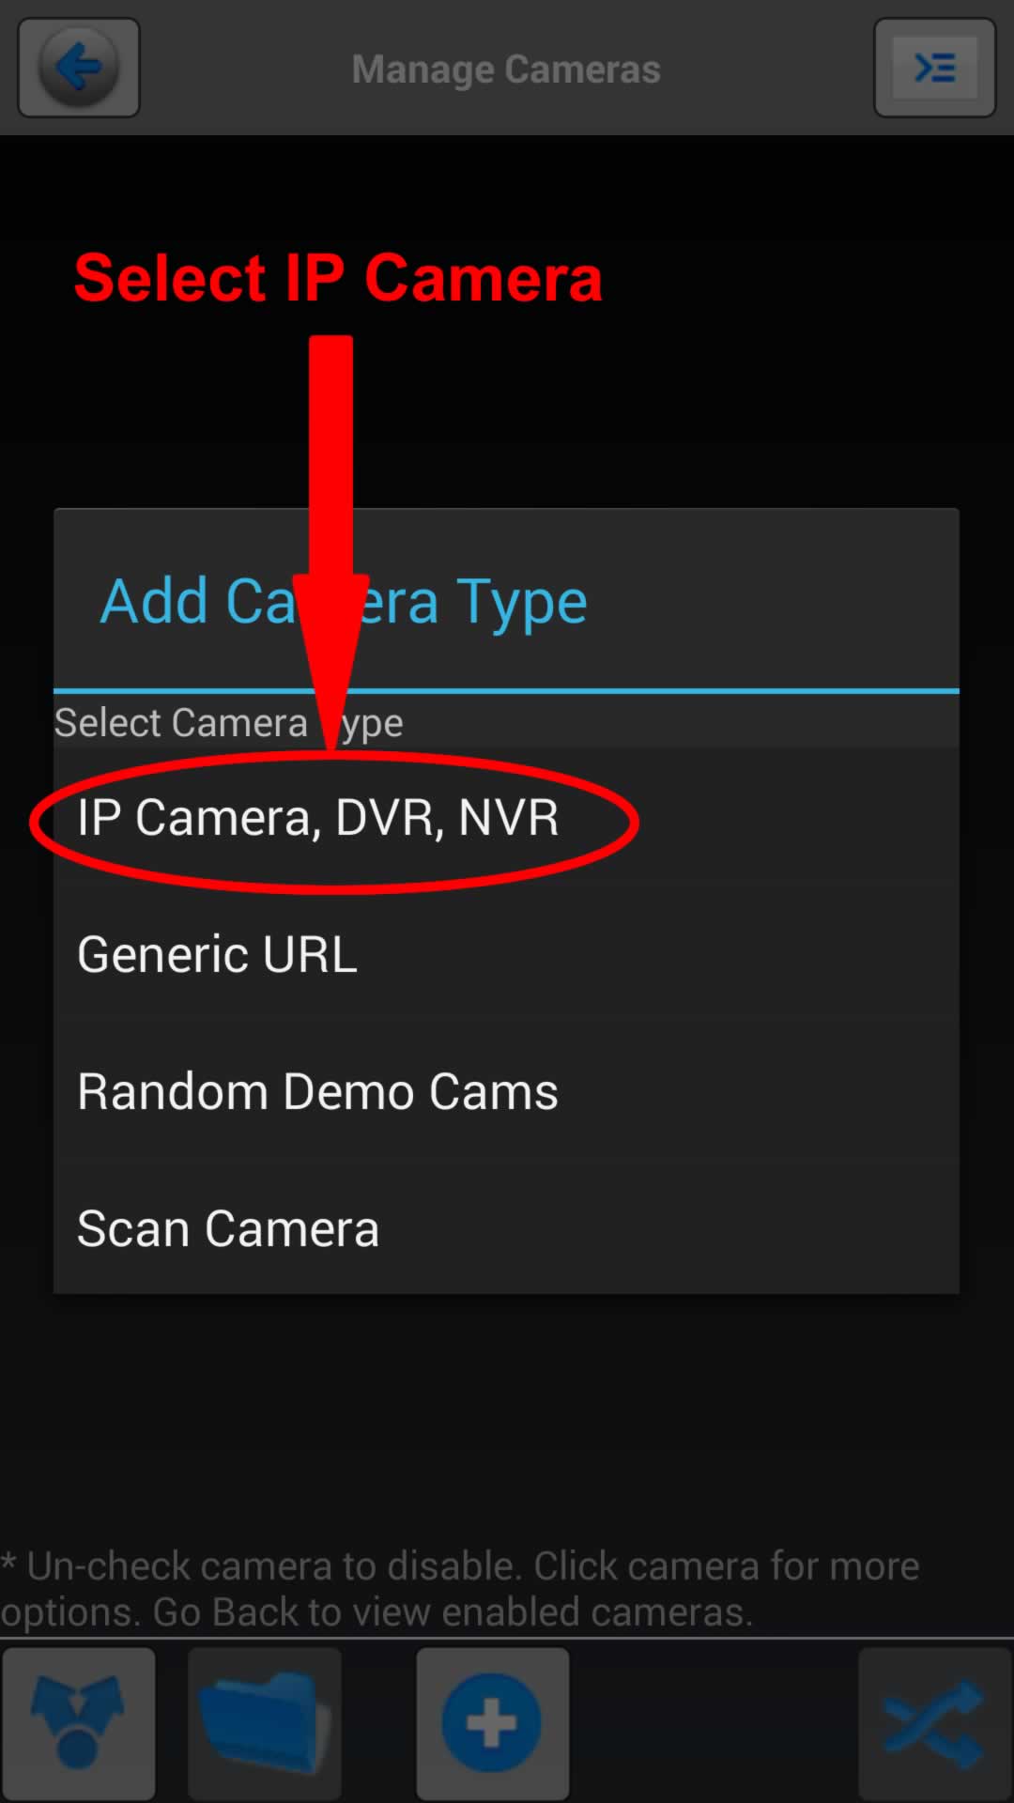1014x1803 pixels.
Task: Click empty space between plus and shuffle icons
Action: [x=714, y=1723]
